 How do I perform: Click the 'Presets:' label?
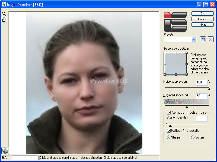(x=169, y=35)
